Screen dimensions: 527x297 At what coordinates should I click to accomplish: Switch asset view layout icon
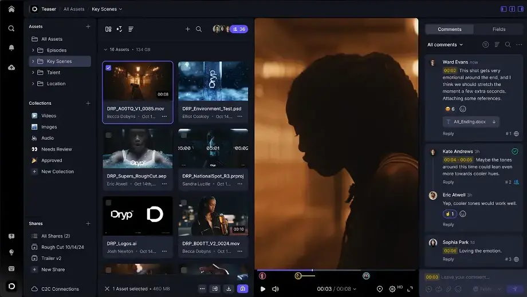pos(108,29)
